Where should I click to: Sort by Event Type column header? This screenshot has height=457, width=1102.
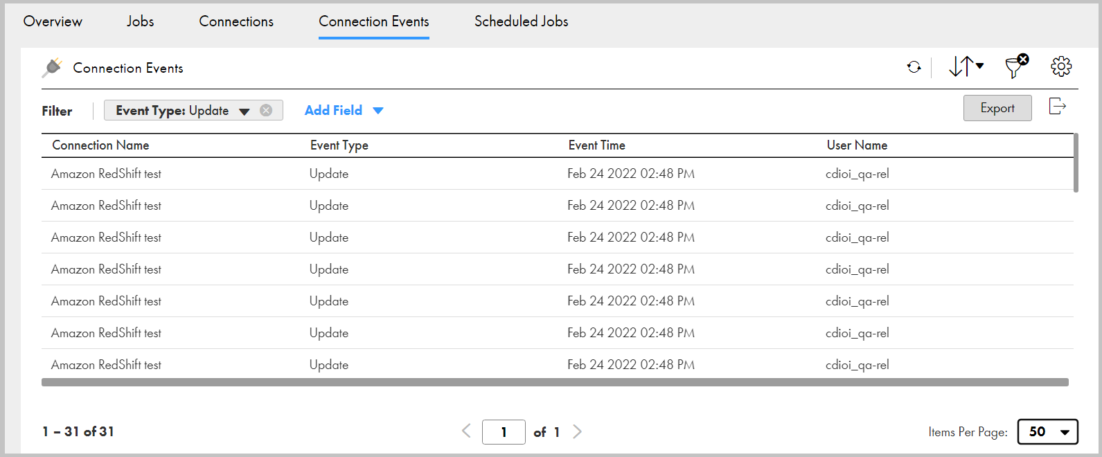[x=339, y=145]
